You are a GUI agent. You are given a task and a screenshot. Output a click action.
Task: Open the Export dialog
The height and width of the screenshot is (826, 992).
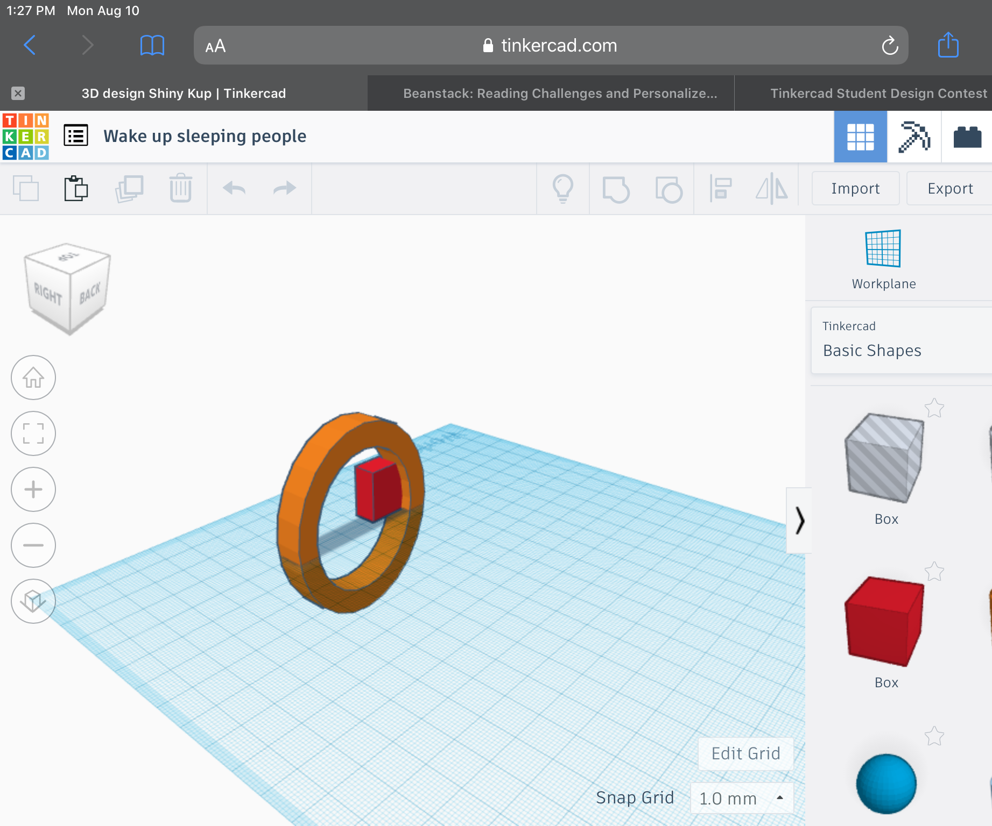coord(950,188)
